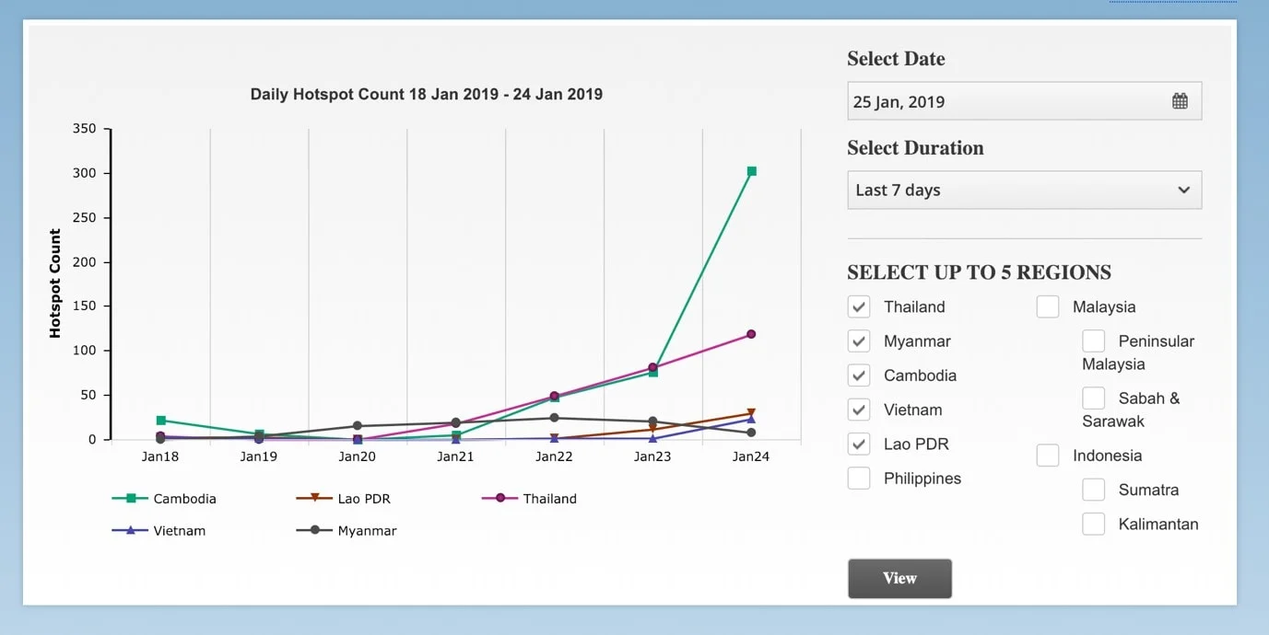Click Lao PDR legend triangle marker

click(314, 498)
